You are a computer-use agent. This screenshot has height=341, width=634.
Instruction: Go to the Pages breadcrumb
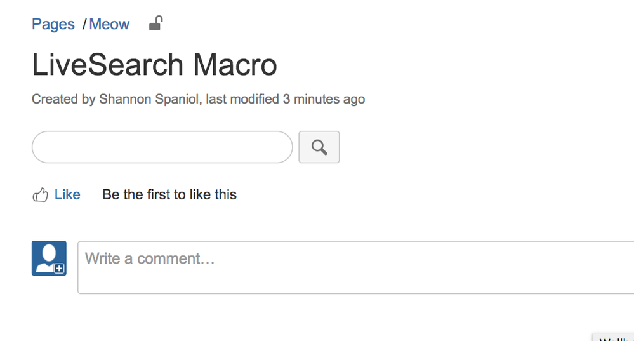53,24
